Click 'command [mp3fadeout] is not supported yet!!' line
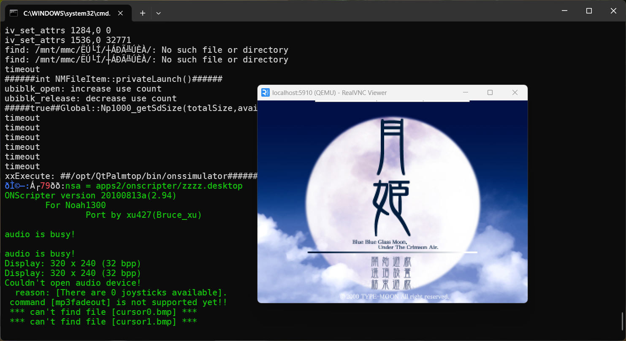The height and width of the screenshot is (341, 626). (x=119, y=302)
